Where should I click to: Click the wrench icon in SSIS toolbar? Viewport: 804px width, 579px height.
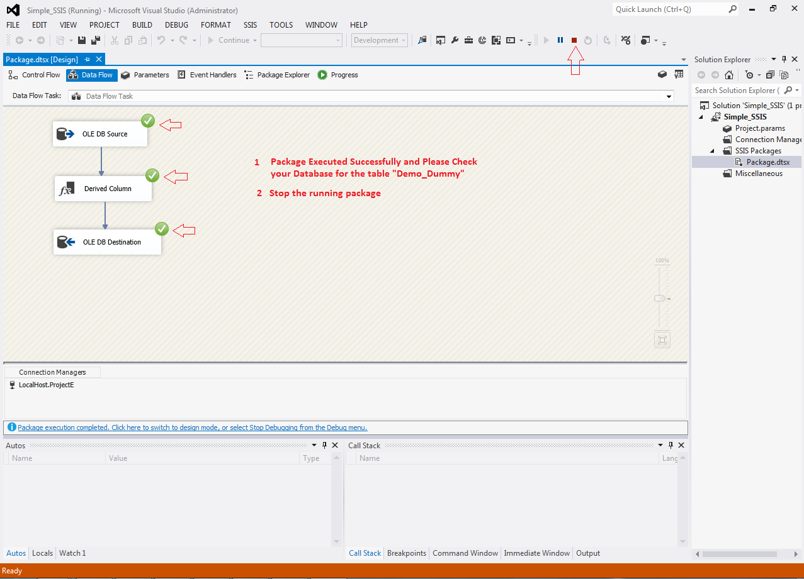point(455,40)
